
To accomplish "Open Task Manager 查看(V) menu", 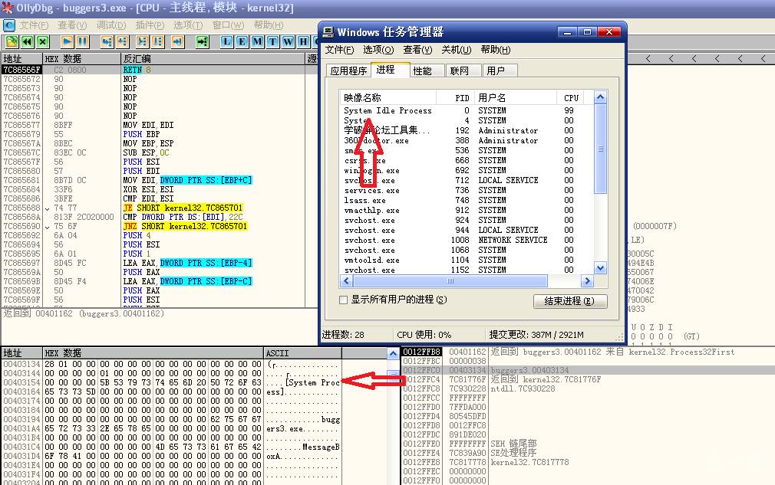I will [x=417, y=50].
